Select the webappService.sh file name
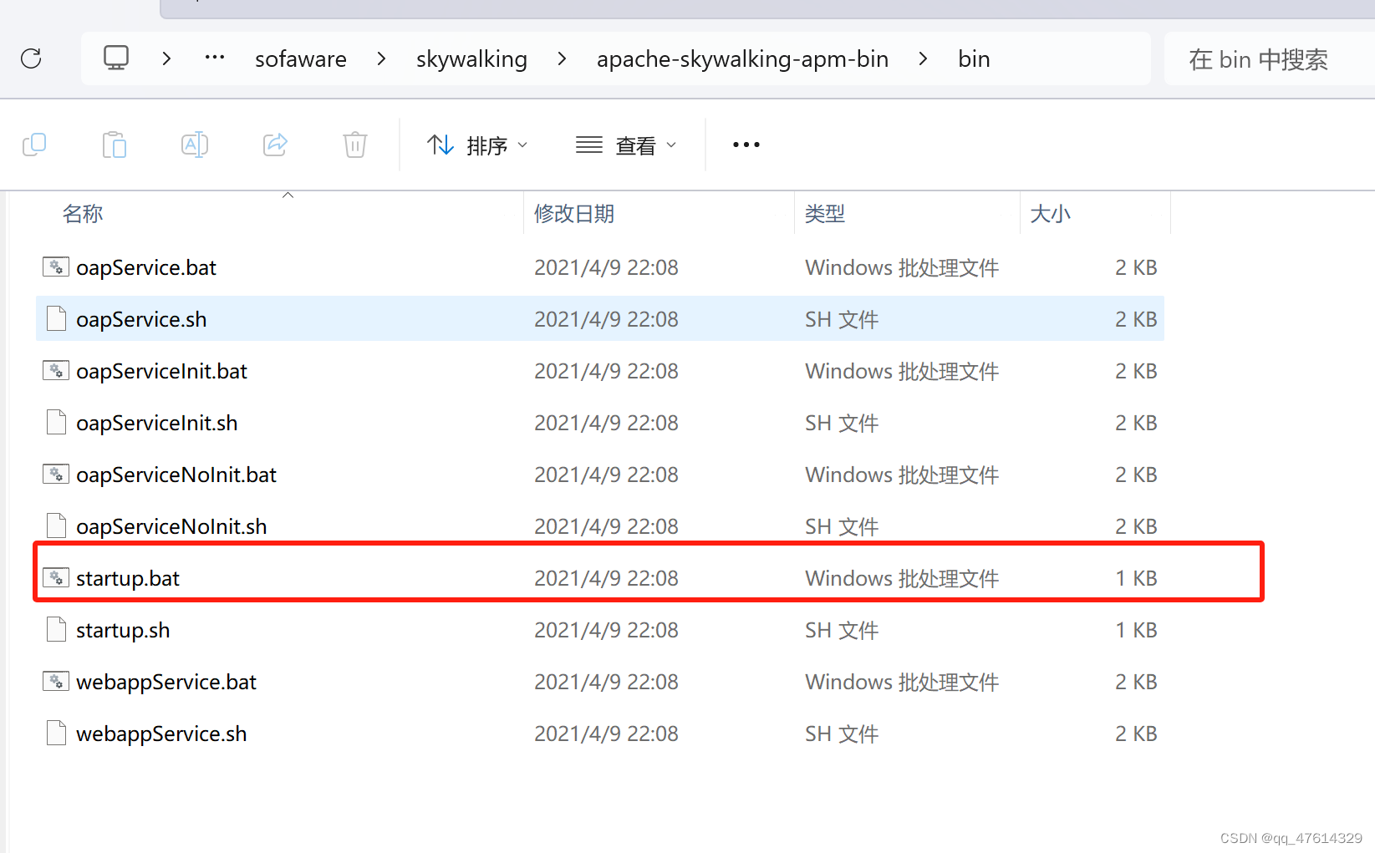Viewport: 1375px width, 853px height. tap(161, 734)
